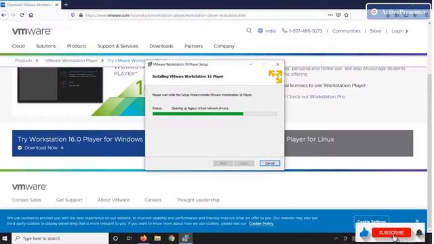This screenshot has height=244, width=434.
Task: Click the tracking protection shield icon
Action: [x=73, y=15]
